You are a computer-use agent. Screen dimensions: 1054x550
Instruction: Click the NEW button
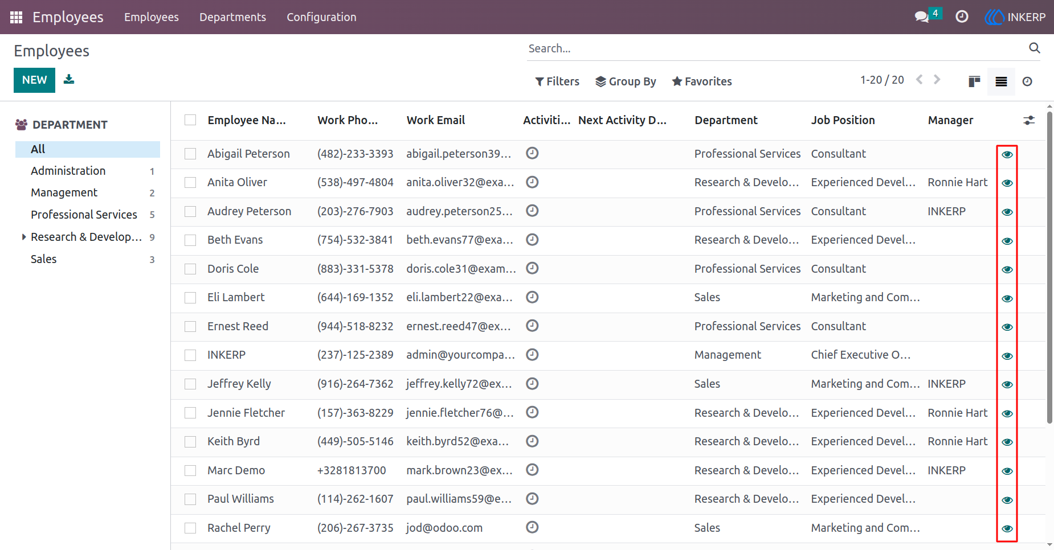35,80
